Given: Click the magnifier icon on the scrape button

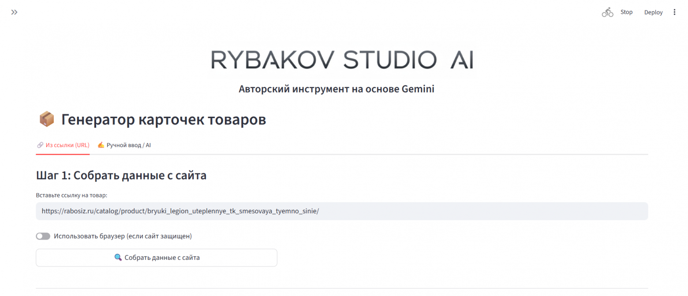Looking at the screenshot, I should (118, 258).
